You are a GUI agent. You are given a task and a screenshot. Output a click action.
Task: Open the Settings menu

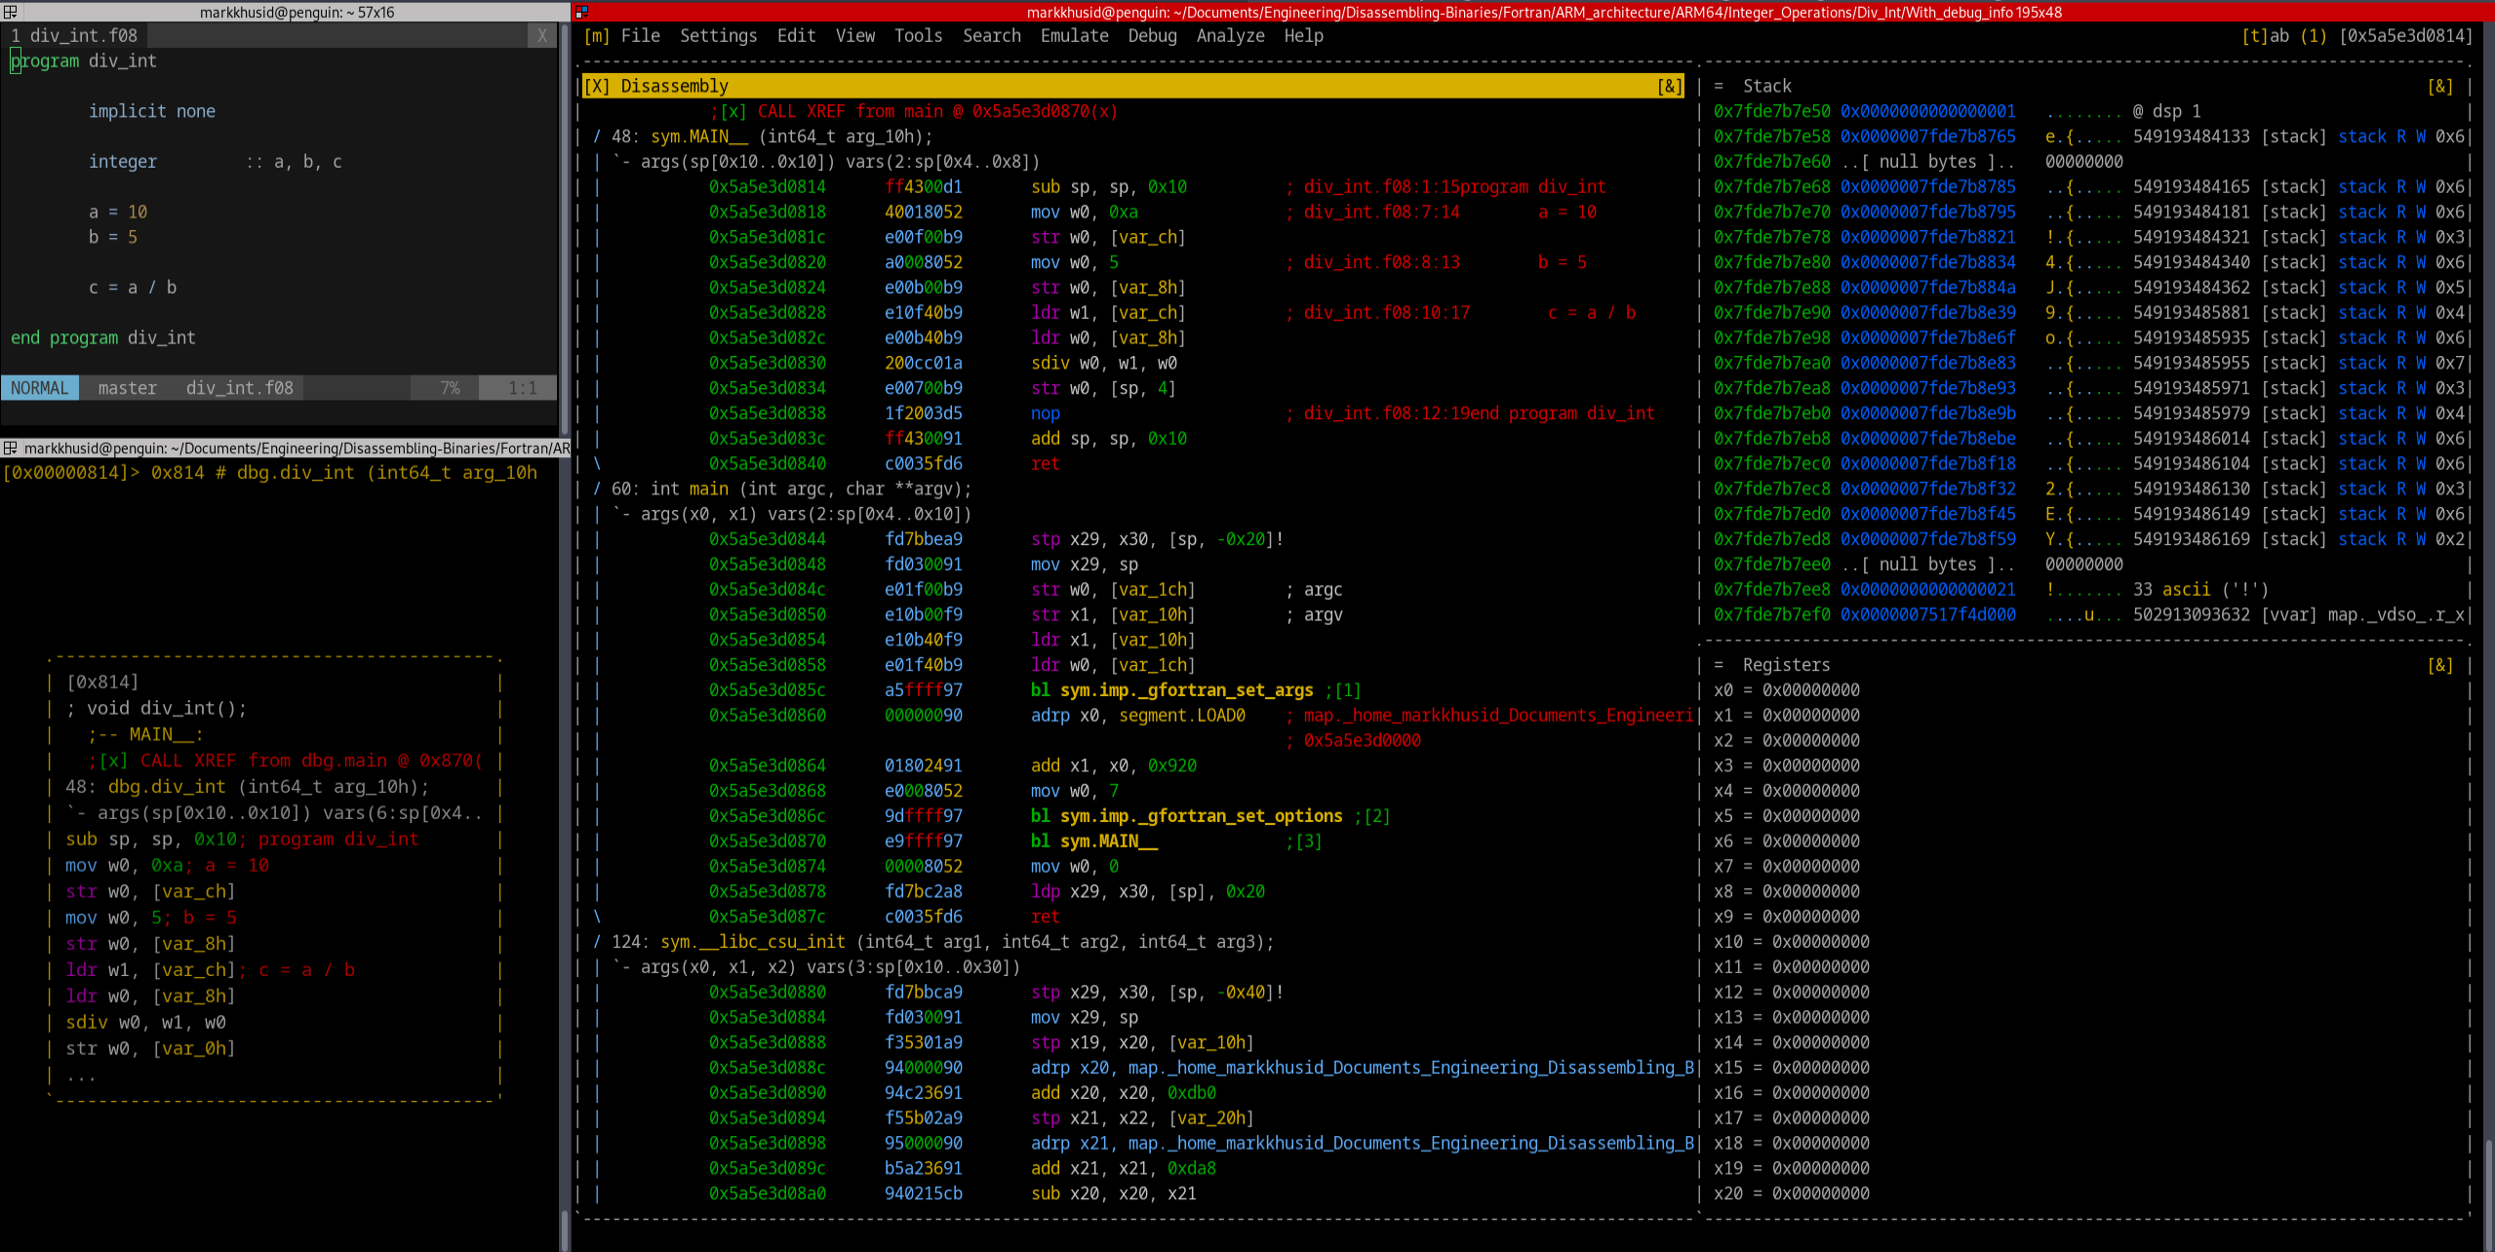pos(718,36)
